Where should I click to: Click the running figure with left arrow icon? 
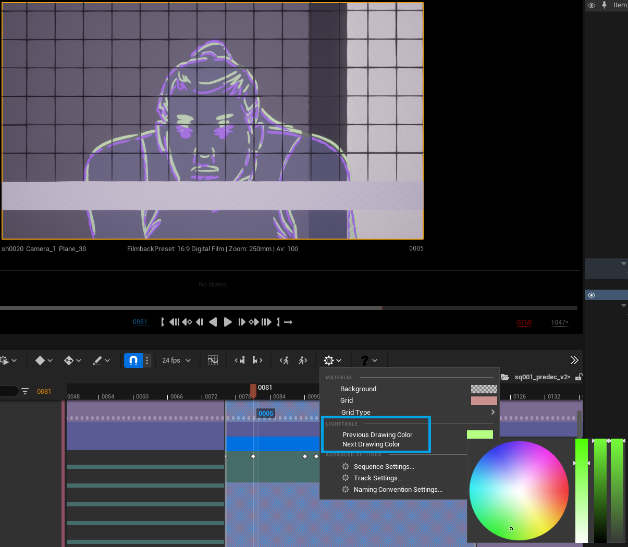pyautogui.click(x=284, y=360)
